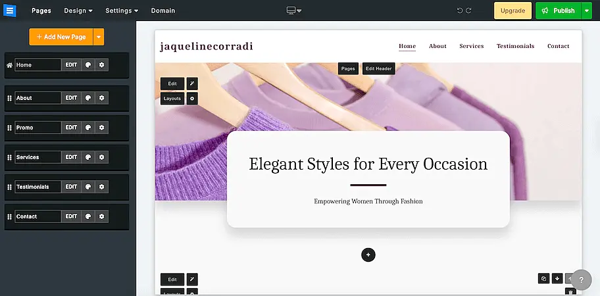Viewport: 600px width, 296px height.
Task: Expand the Add New Page dropdown arrow
Action: 99,37
